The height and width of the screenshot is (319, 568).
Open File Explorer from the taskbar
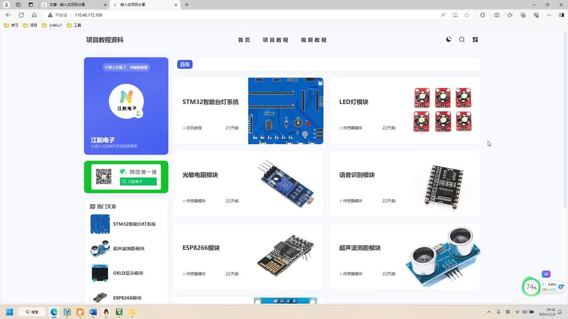point(132,312)
